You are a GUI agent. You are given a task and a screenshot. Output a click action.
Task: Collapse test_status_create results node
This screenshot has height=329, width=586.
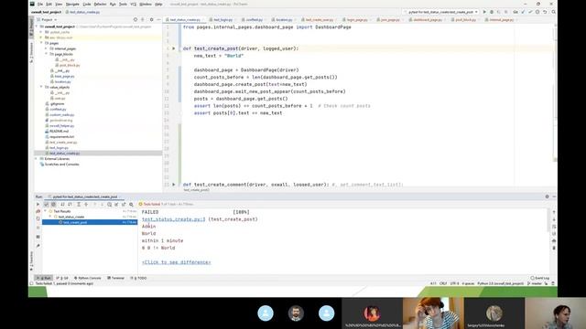(50, 217)
